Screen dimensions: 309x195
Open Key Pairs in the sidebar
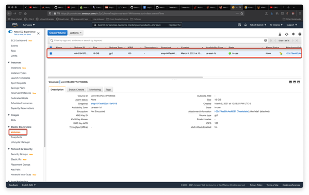pos(15,170)
